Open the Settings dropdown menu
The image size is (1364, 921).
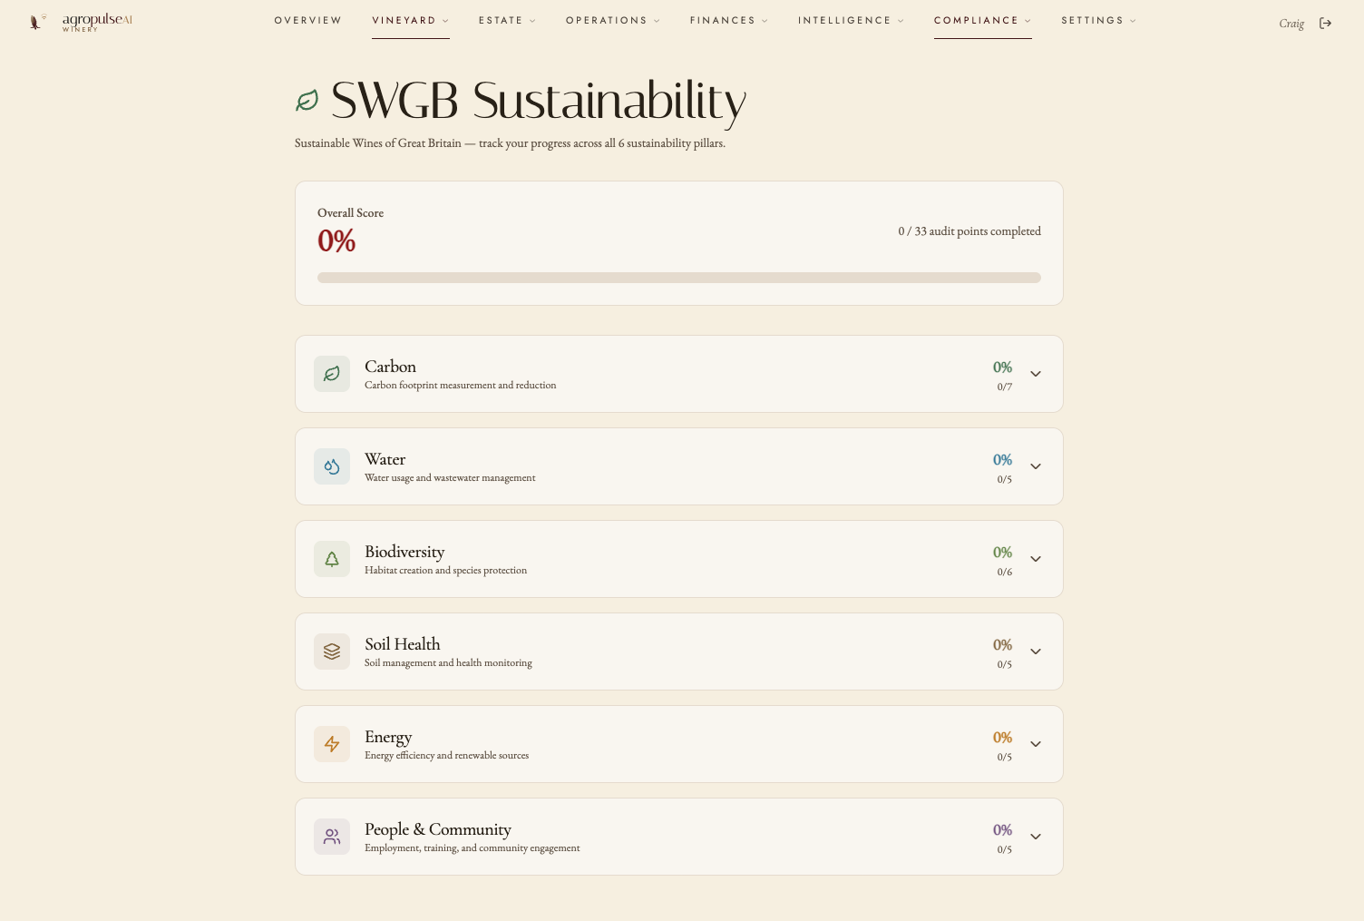(x=1098, y=21)
